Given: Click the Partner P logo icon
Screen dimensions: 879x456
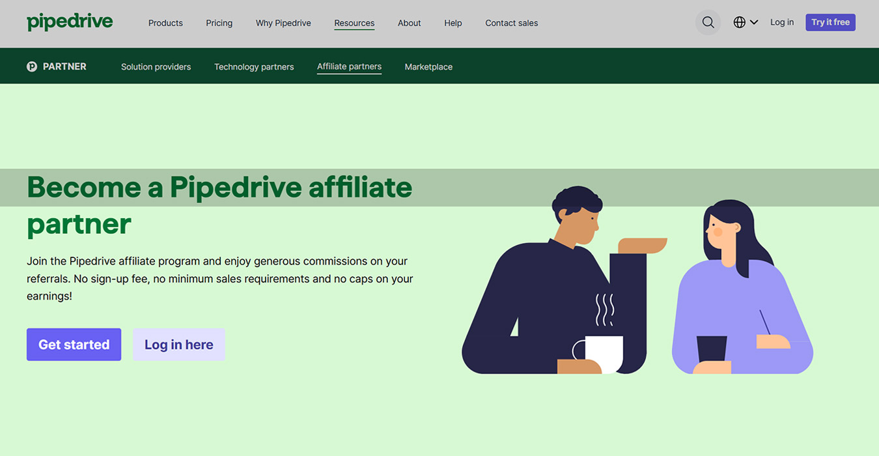Looking at the screenshot, I should pos(32,66).
